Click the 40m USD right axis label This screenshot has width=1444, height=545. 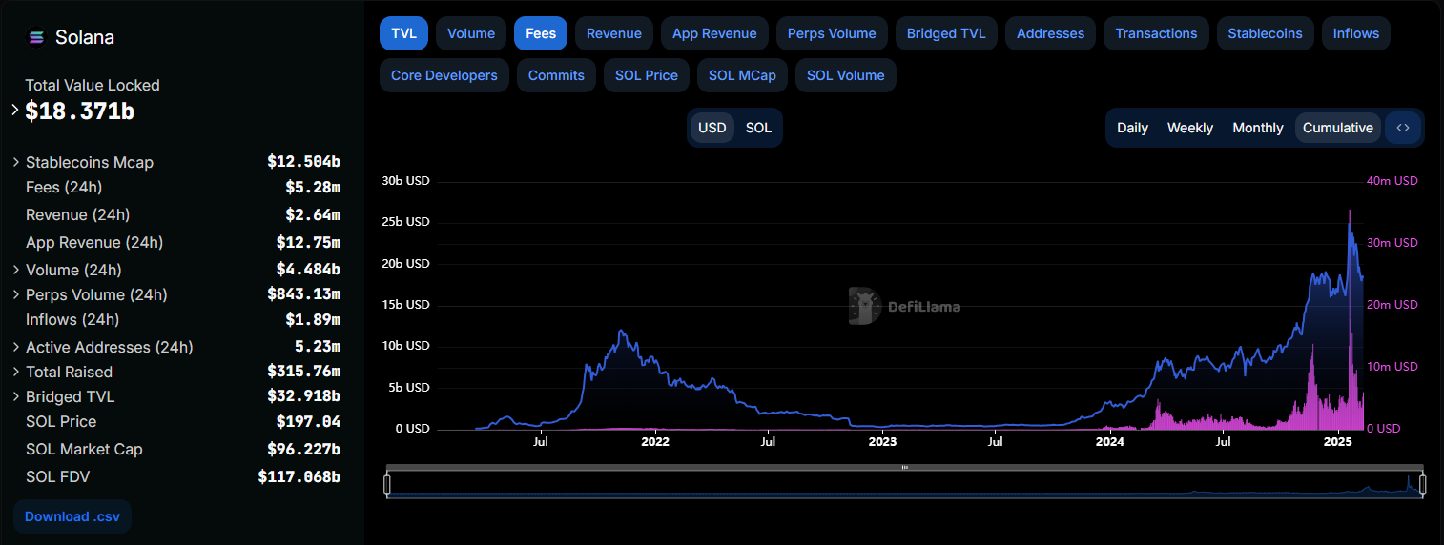pos(1392,180)
